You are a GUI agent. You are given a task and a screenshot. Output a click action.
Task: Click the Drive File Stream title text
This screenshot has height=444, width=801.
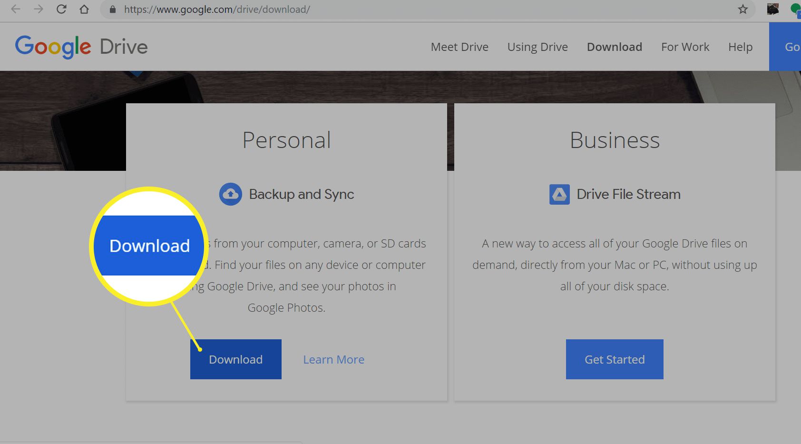click(x=628, y=194)
